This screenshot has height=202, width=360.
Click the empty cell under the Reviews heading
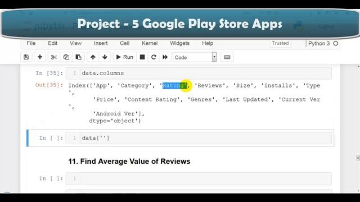pos(199,178)
